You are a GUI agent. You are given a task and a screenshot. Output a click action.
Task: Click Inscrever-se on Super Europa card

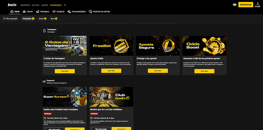coord(75,129)
